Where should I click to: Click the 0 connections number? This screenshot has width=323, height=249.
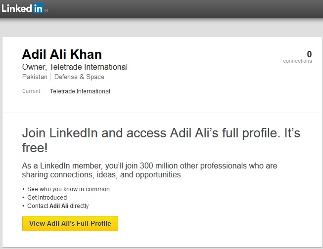309,54
